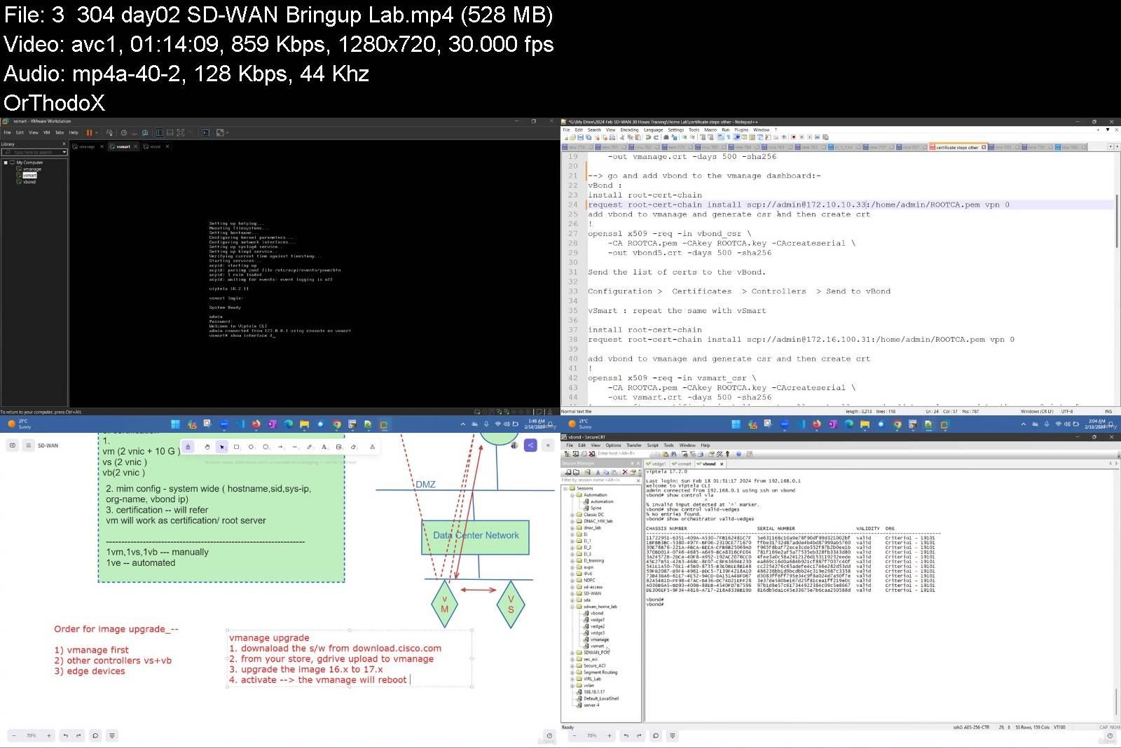Zoom in on whiteboard with green note
Viewport: 1121px width, 748px height.
tap(49, 735)
